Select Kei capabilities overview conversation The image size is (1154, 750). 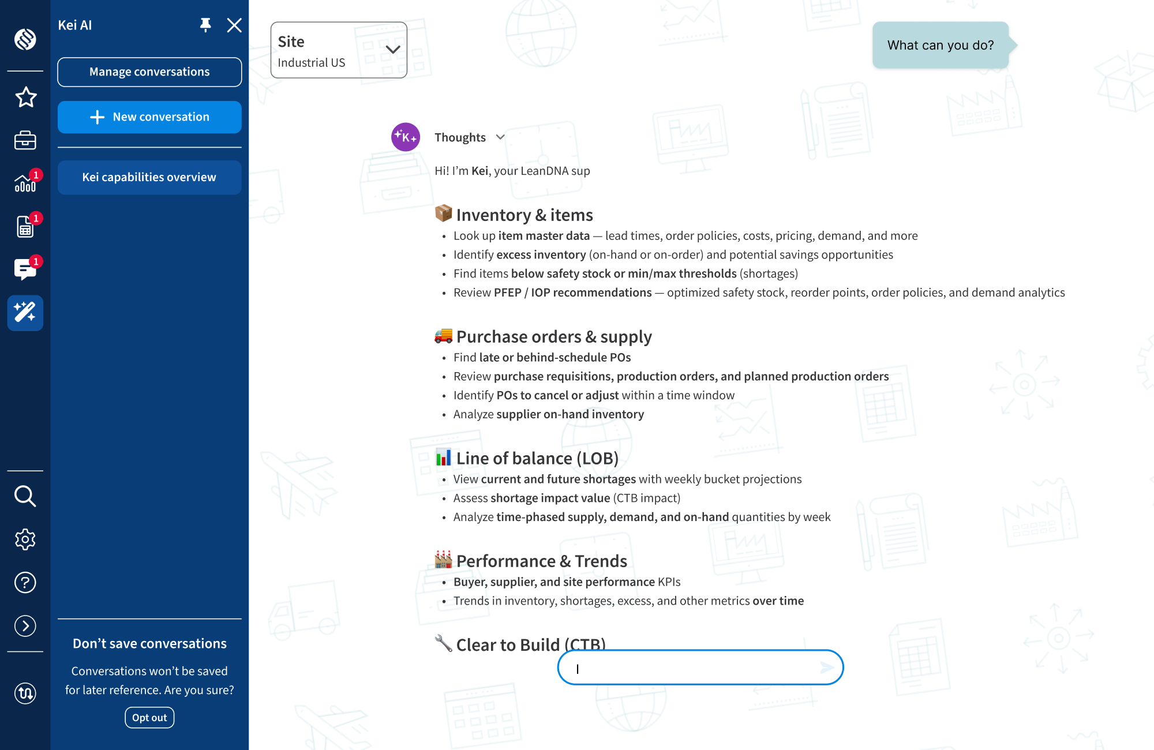(x=149, y=177)
